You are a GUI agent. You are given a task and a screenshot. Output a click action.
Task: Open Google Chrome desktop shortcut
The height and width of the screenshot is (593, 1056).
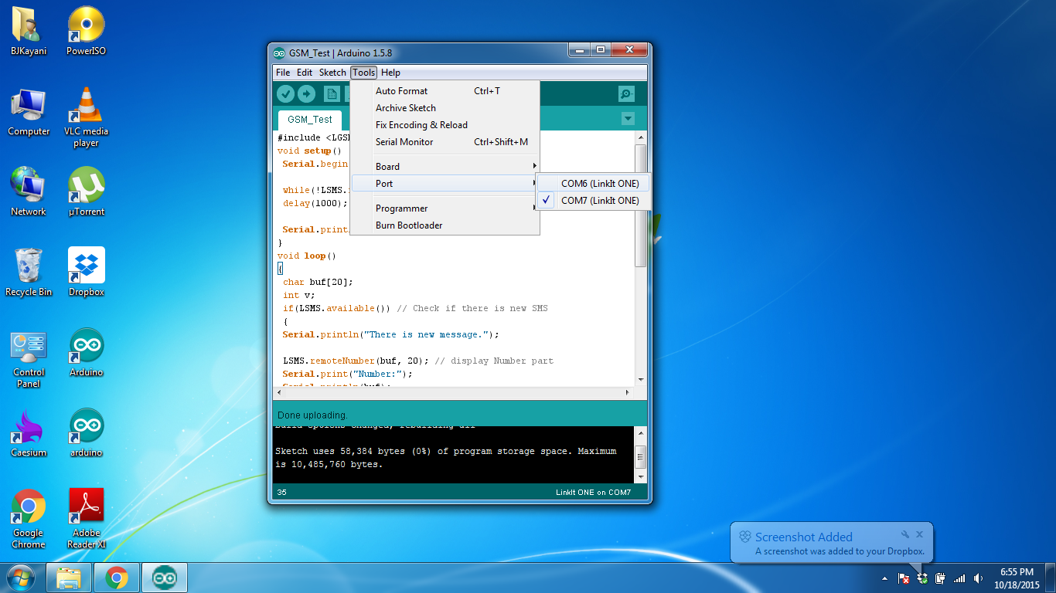tap(29, 520)
